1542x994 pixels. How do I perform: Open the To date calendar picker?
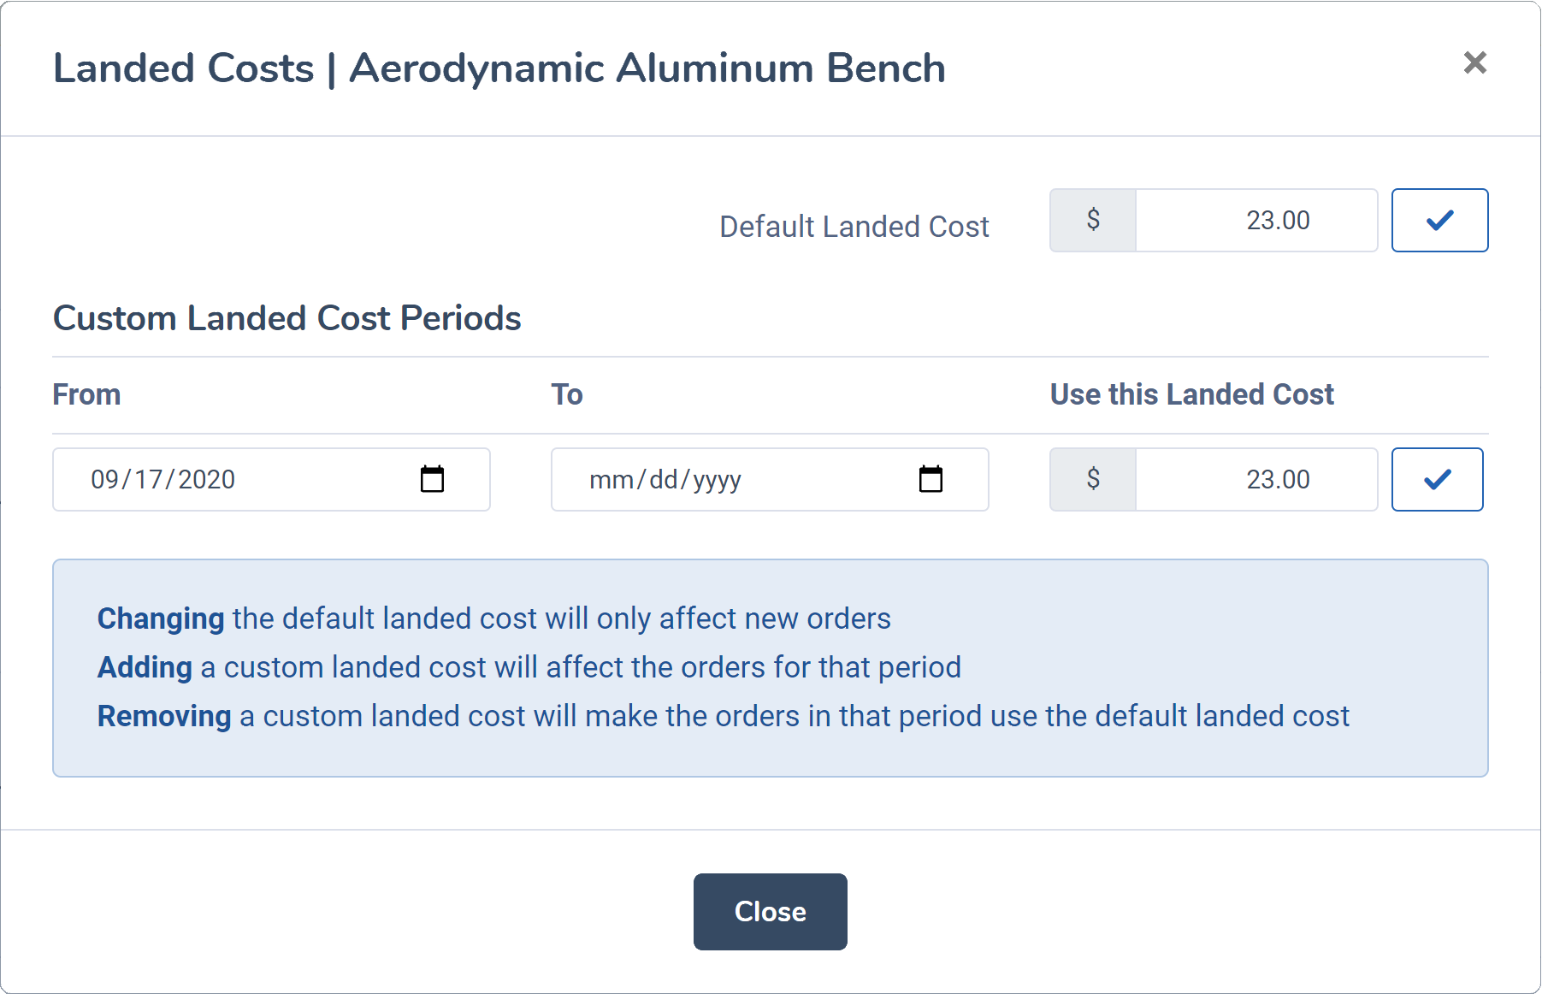click(x=931, y=479)
